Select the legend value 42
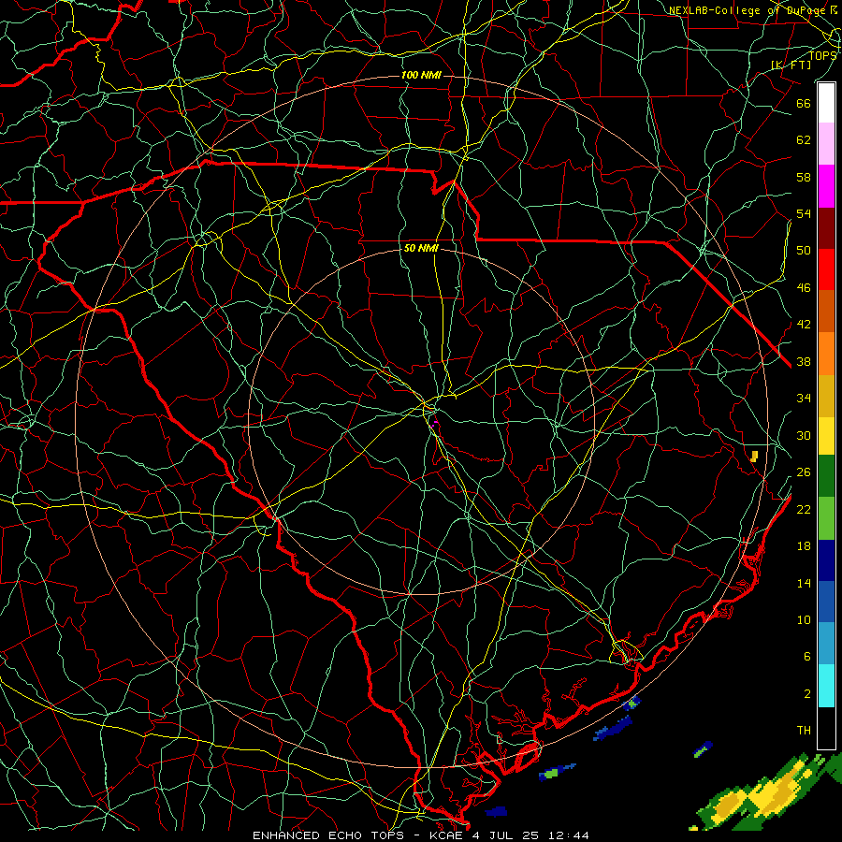Screen dimensions: 842x842 tap(804, 325)
